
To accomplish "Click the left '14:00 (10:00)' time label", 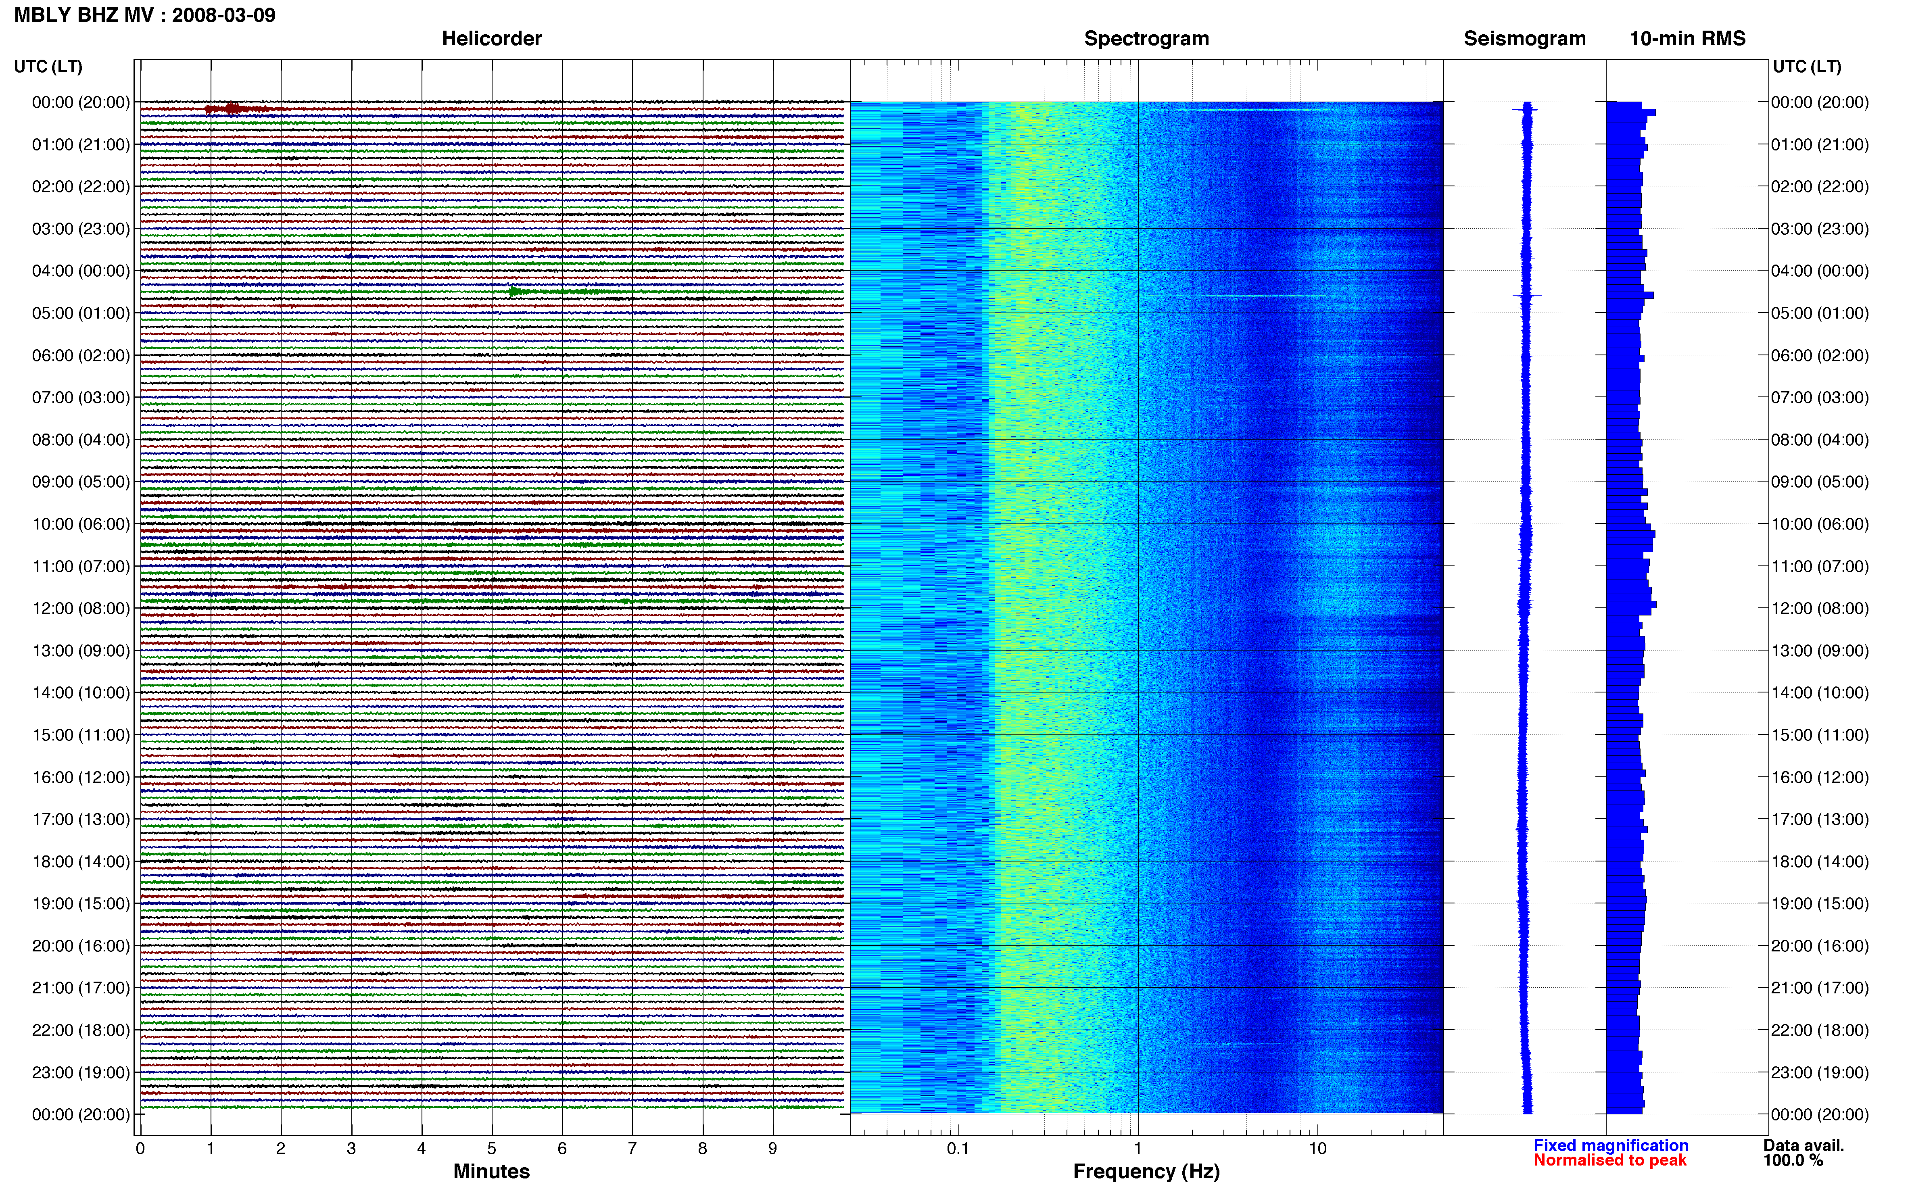I will 81,693.
